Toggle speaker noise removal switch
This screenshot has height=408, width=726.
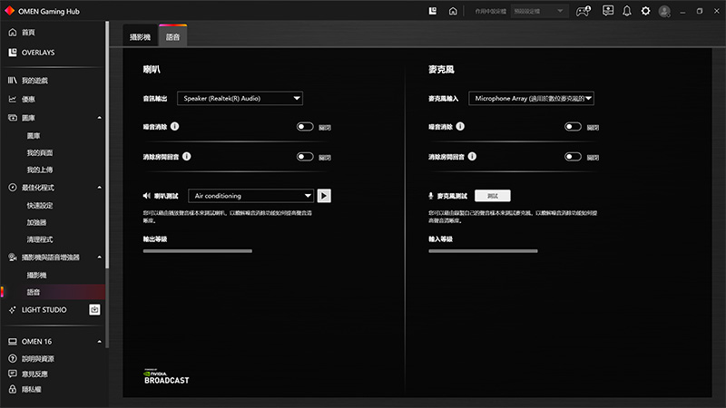(x=305, y=127)
